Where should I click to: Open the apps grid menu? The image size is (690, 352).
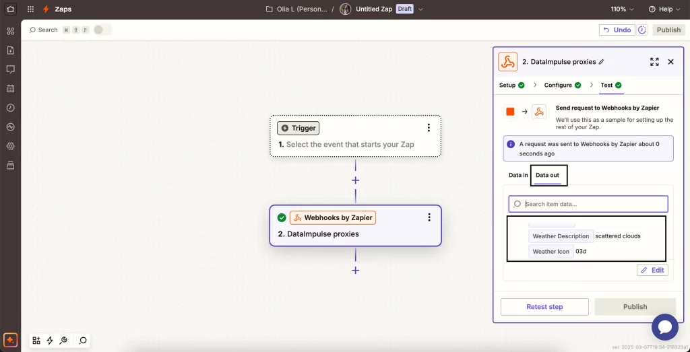coord(30,9)
